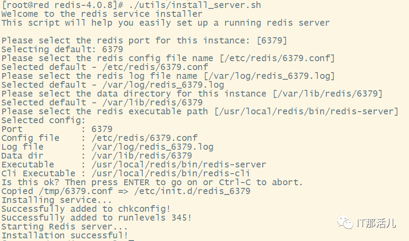This screenshot has width=409, height=241.
Task: Click 'Successfully added to runlevels 345!' line
Action: [96, 218]
